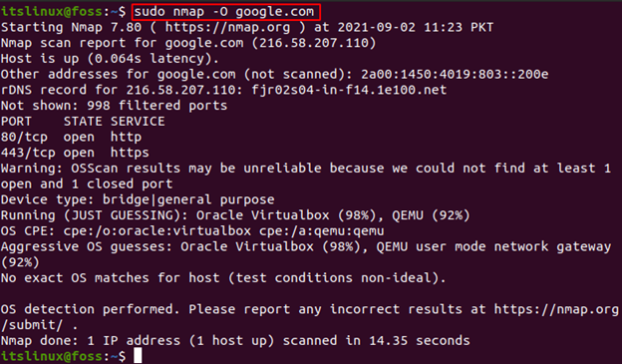Screen dimensions: 622x364
Task: Click the 'Host is up (0.064s latency)' line
Action: [x=110, y=59]
